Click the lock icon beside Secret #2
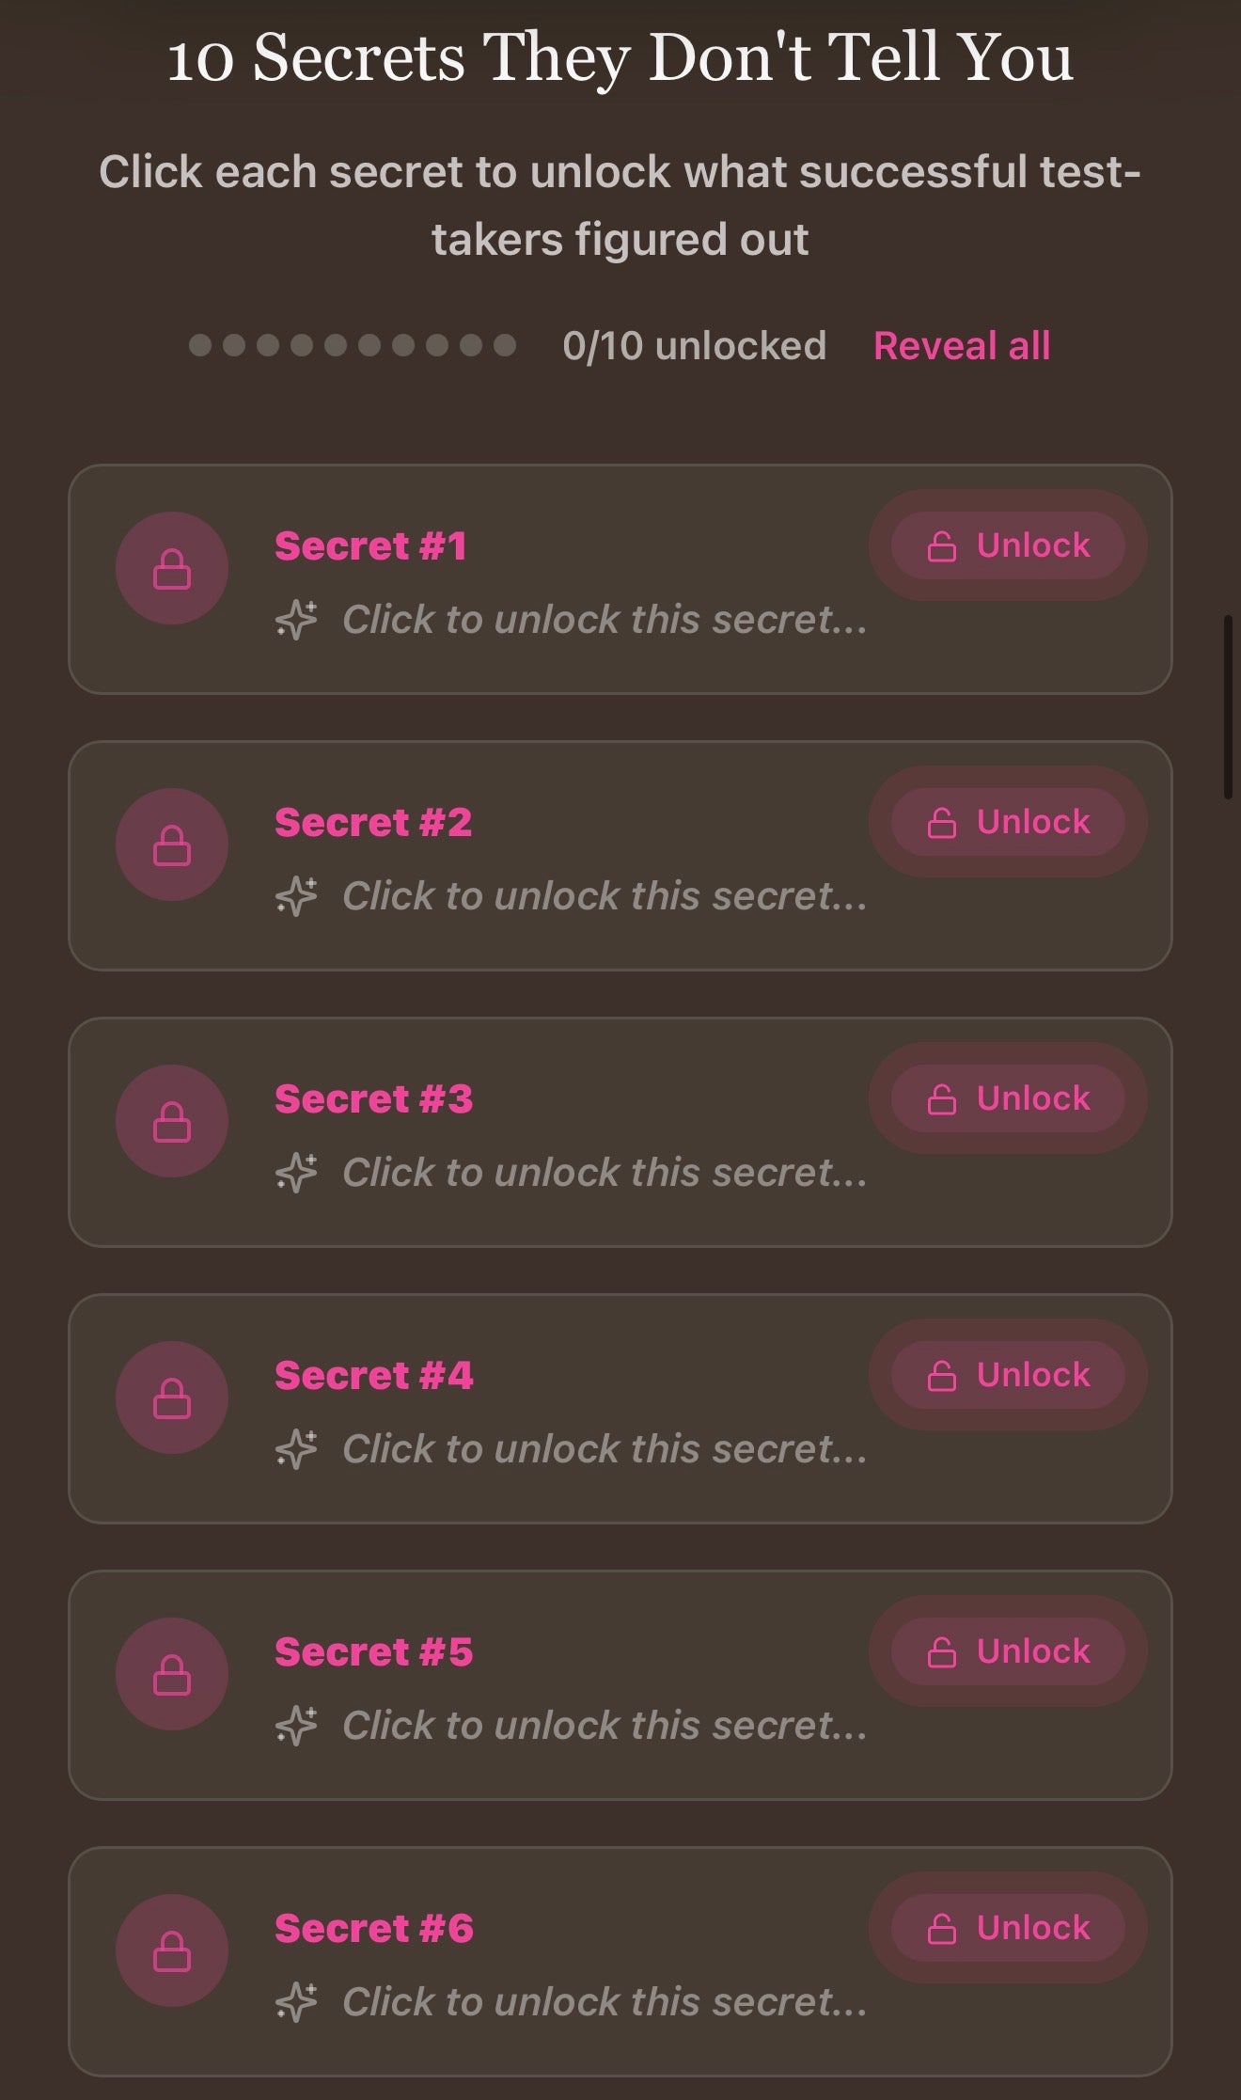The height and width of the screenshot is (2100, 1241). (x=172, y=845)
